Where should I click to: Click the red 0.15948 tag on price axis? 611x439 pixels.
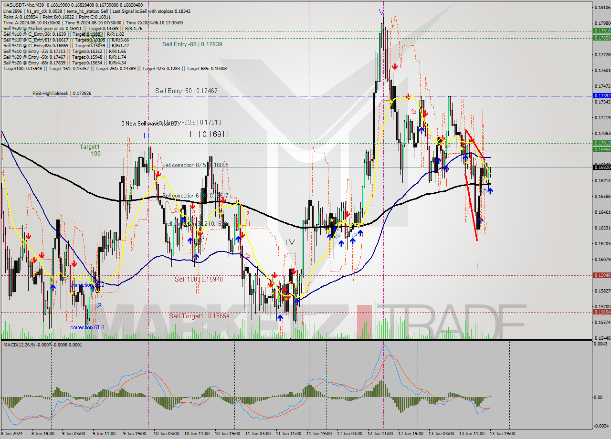click(x=601, y=275)
